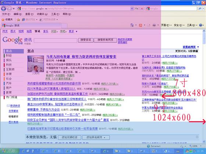Click the IE Google search box
Image resolution: width=206 pixels, height=154 pixels.
171,9
